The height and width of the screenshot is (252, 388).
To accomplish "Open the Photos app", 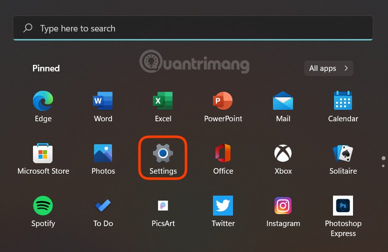I will coord(103,153).
